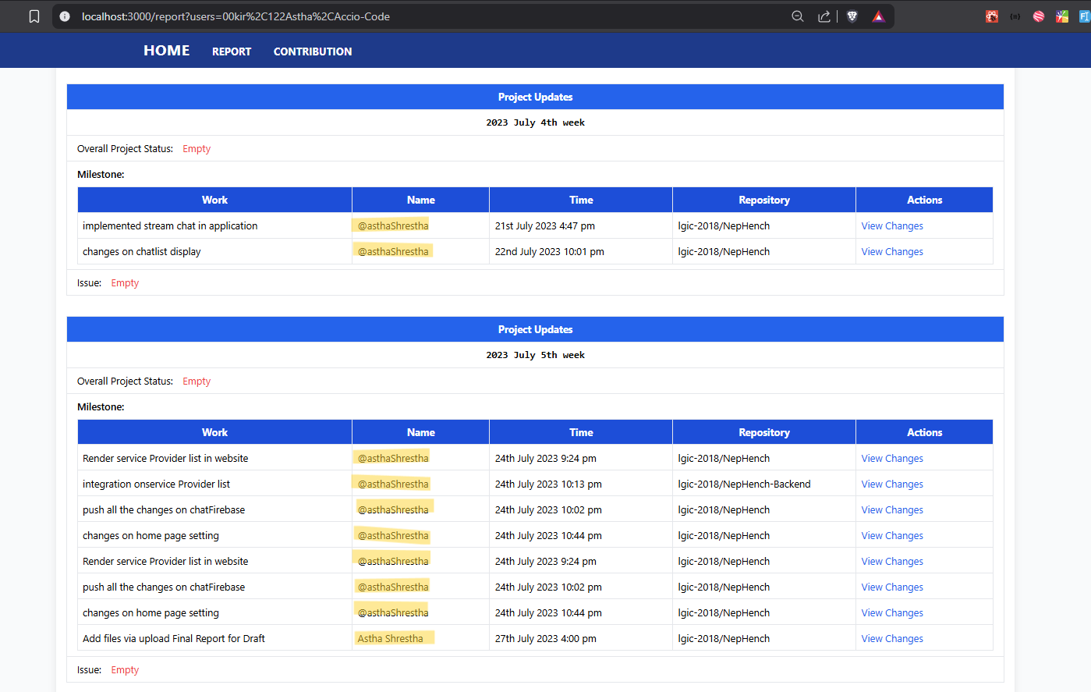Click the bookmark icon beside the address bar

pos(34,16)
